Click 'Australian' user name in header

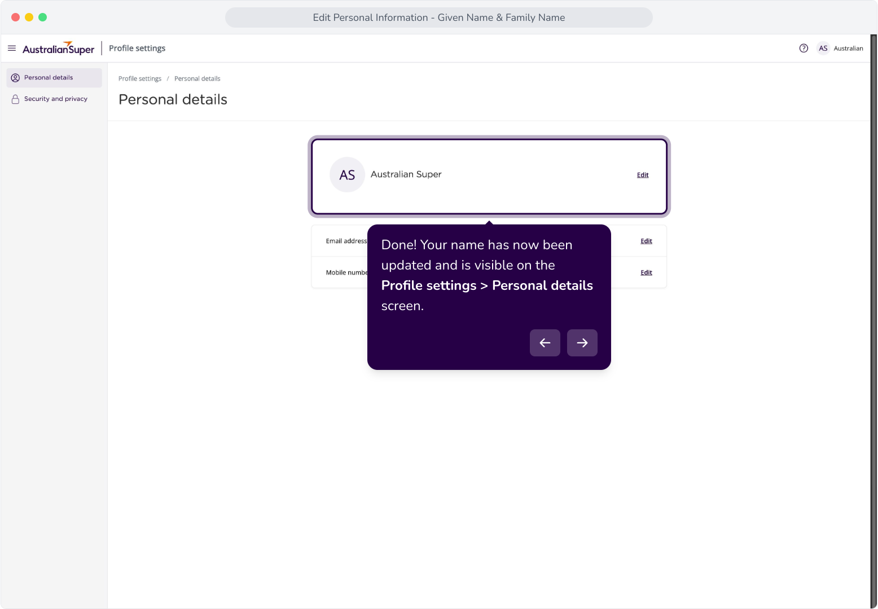click(848, 48)
